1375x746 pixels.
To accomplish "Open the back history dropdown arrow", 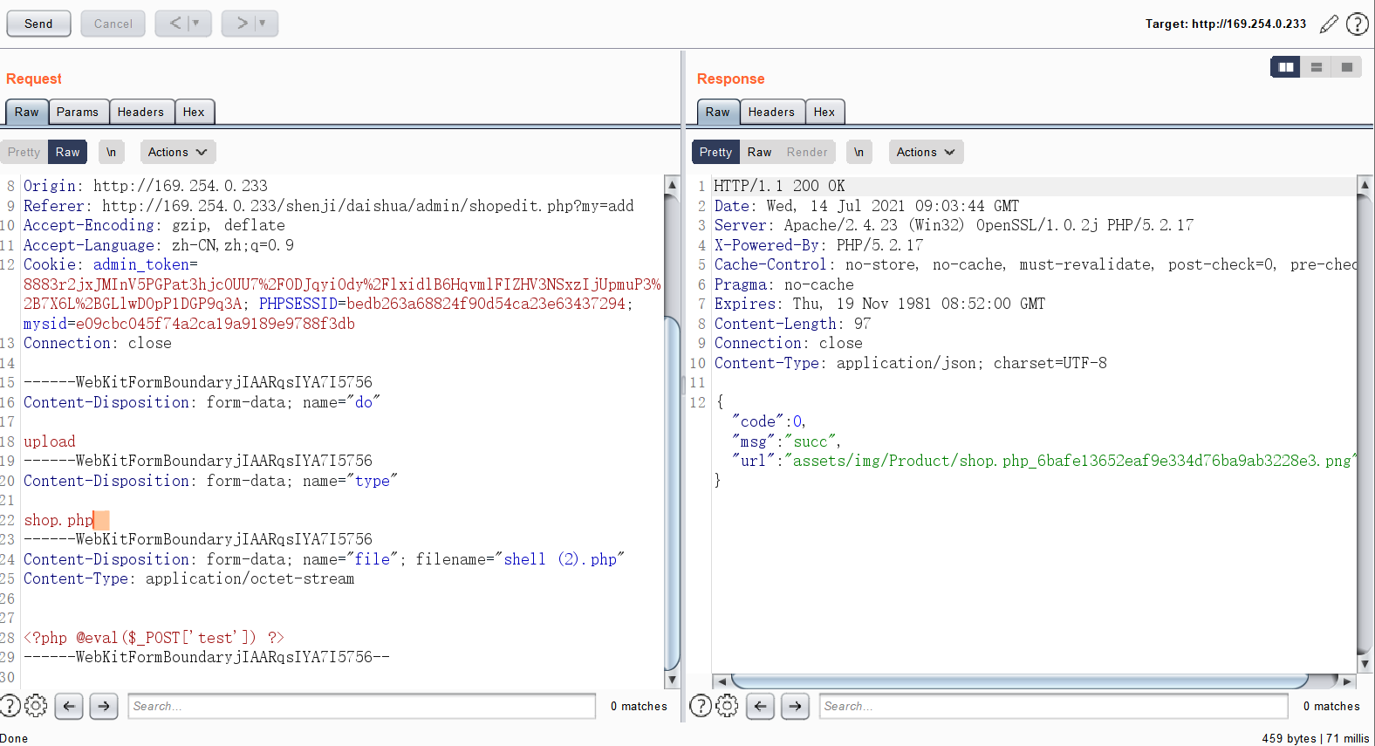I will [x=196, y=24].
